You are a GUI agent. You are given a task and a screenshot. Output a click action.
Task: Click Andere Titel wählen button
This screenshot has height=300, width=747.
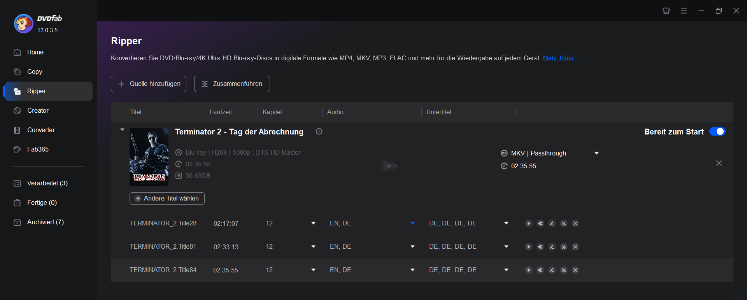point(167,199)
